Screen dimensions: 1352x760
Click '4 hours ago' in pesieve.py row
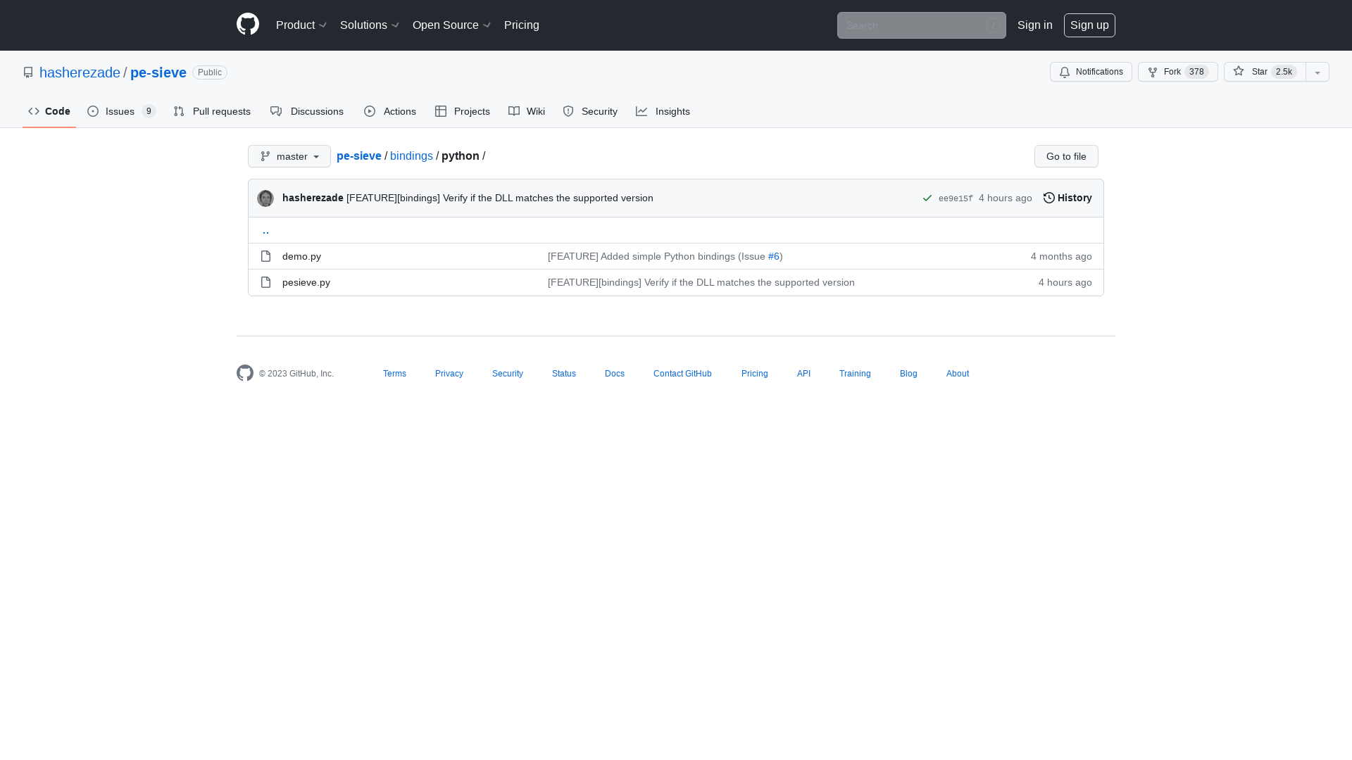point(1065,282)
